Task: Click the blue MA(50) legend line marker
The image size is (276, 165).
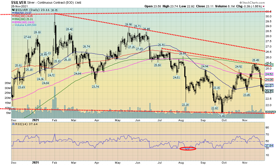Action: [14, 13]
